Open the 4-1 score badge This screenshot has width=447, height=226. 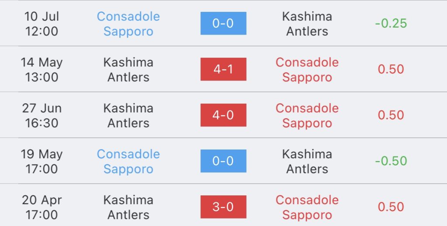point(223,70)
